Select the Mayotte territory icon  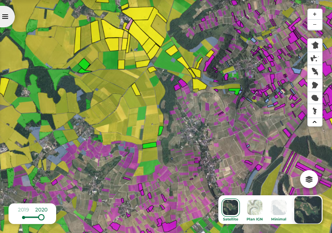pyautogui.click(x=314, y=110)
